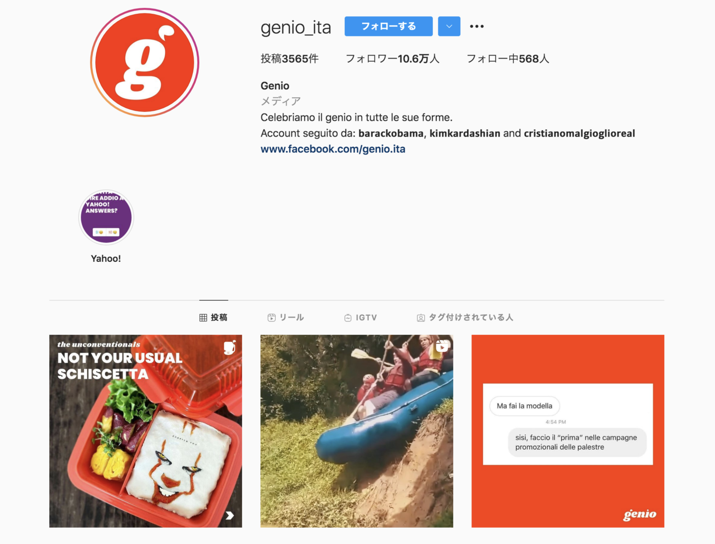Click the carousel icon on the schiscetta post
Viewport: 715px width, 544px height.
[230, 347]
